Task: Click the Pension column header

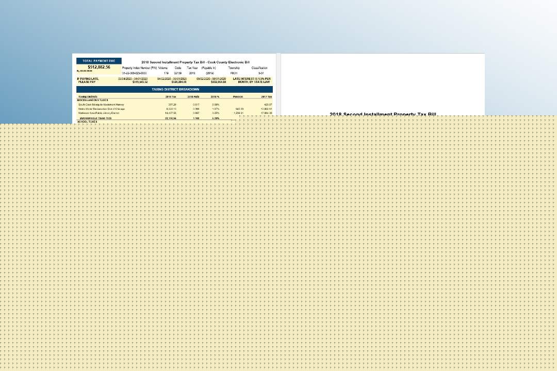Action: 238,96
